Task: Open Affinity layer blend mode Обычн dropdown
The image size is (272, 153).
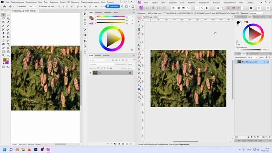Action: 262,57
